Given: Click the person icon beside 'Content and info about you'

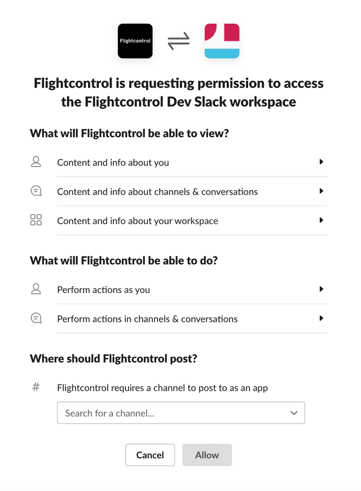Looking at the screenshot, I should point(36,161).
